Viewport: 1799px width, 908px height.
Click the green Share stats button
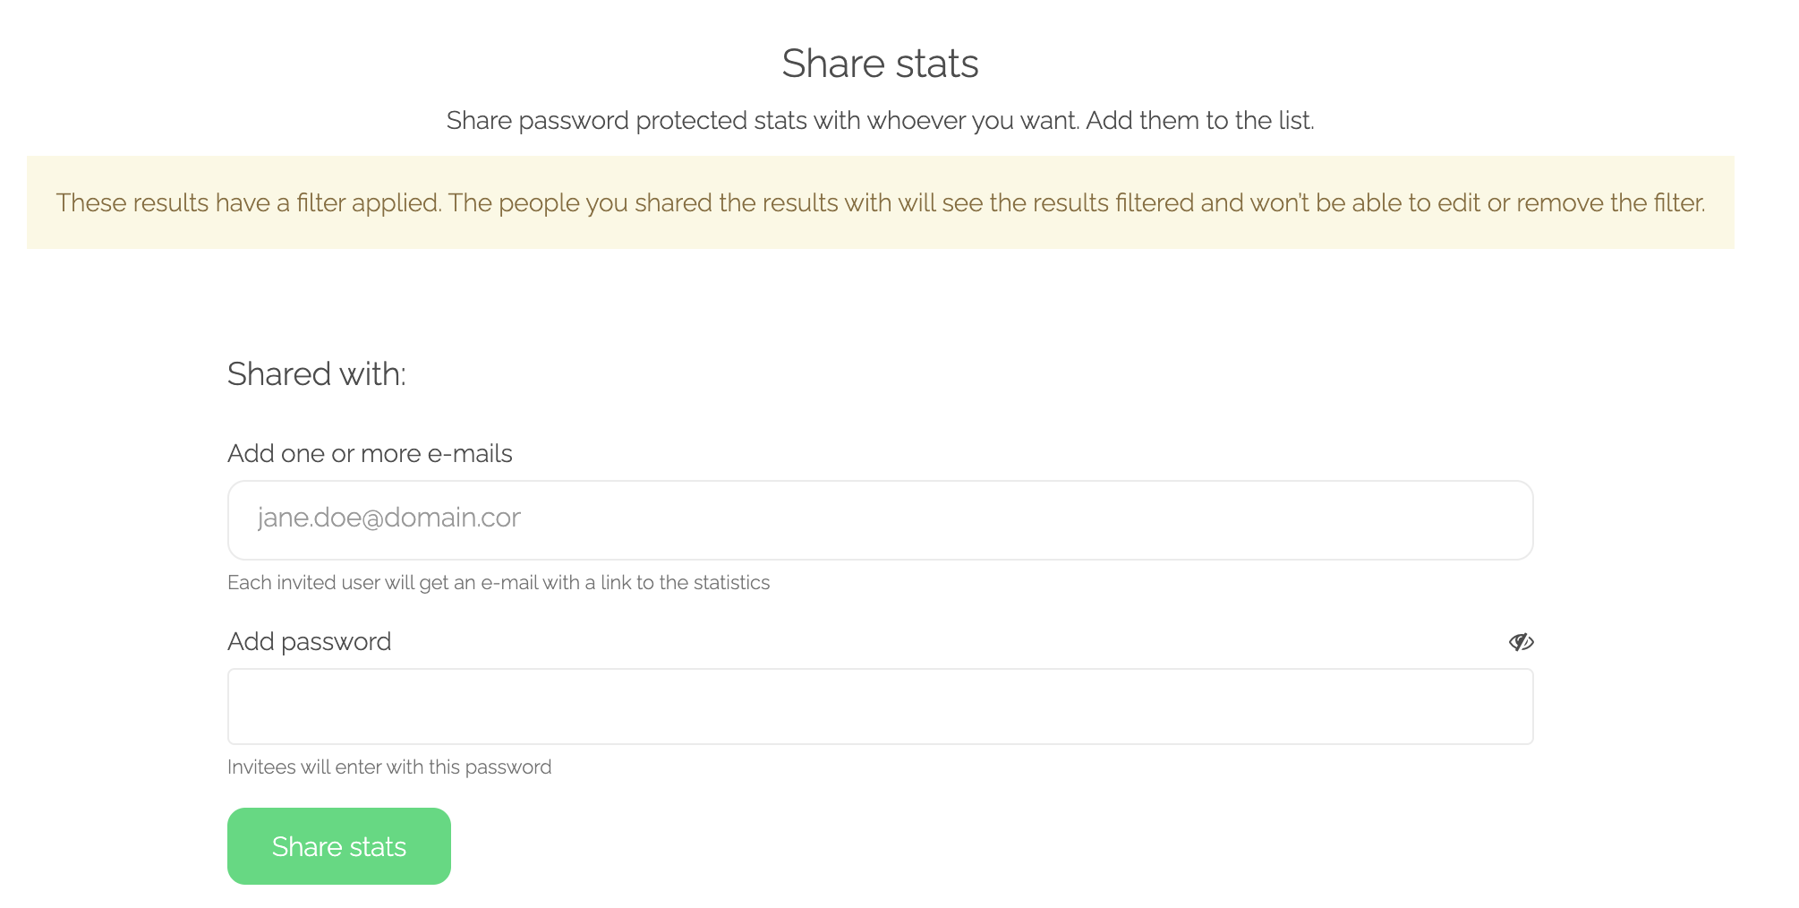point(339,846)
